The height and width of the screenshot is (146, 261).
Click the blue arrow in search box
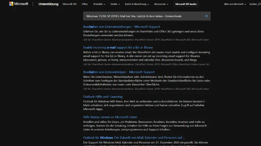click(206, 16)
